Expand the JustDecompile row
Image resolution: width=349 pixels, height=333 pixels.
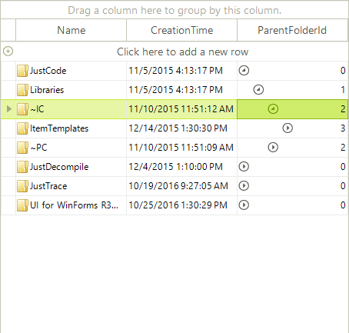(x=244, y=167)
